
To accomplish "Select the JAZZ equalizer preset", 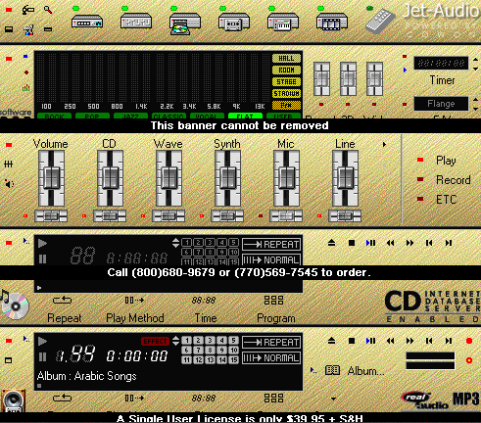I will pyautogui.click(x=130, y=116).
